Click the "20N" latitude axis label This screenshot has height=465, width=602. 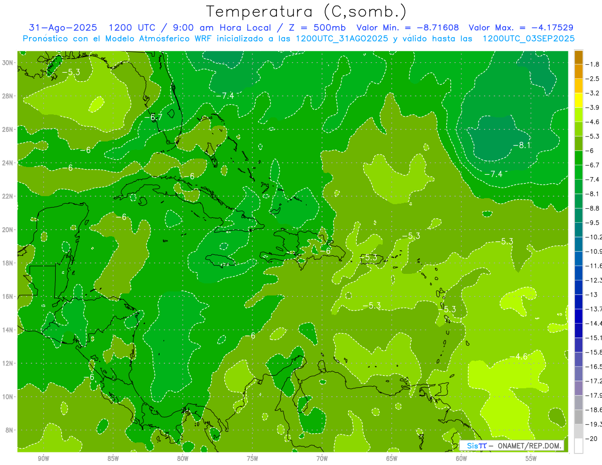point(8,230)
